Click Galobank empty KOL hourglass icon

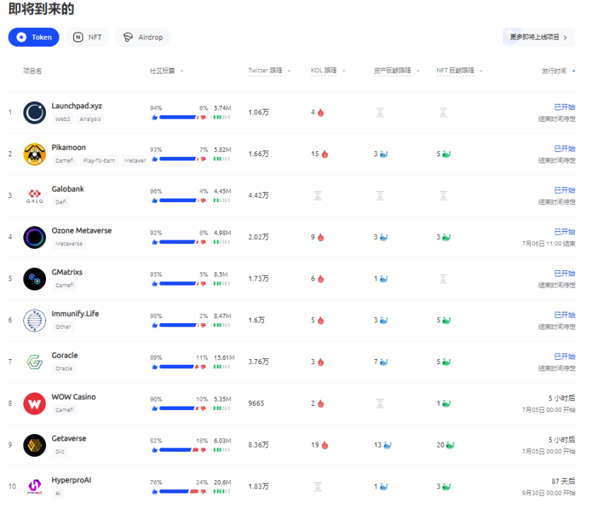(x=318, y=195)
